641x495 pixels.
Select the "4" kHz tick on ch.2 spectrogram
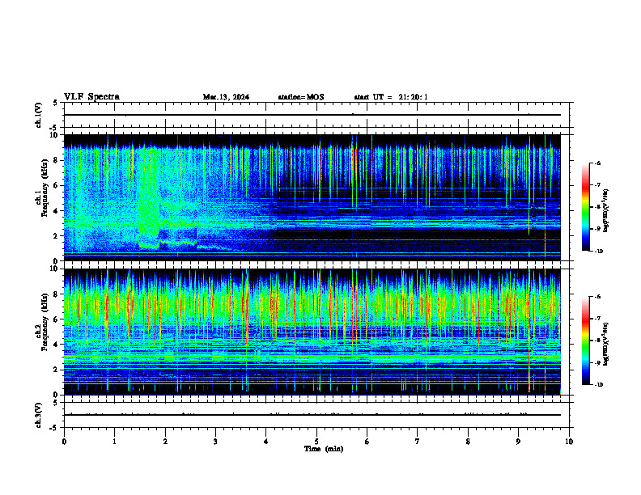[x=57, y=345]
